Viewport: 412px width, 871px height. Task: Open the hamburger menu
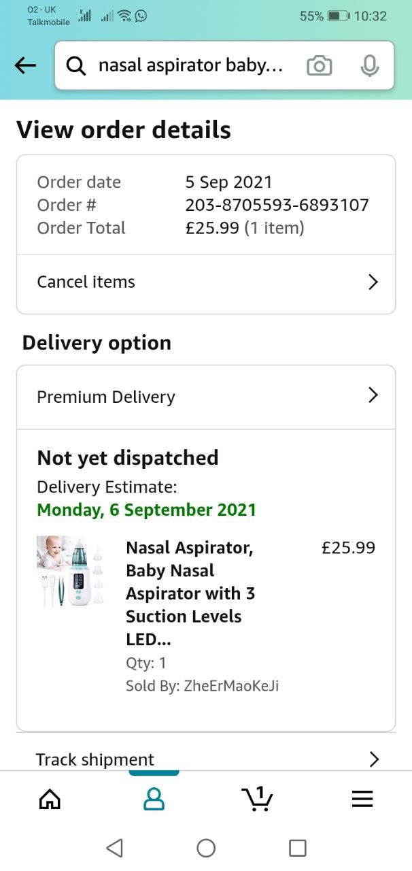pos(362,799)
